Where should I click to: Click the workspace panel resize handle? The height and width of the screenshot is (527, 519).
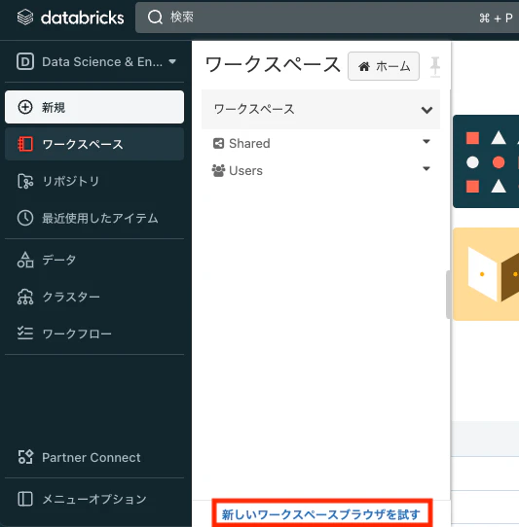click(448, 295)
